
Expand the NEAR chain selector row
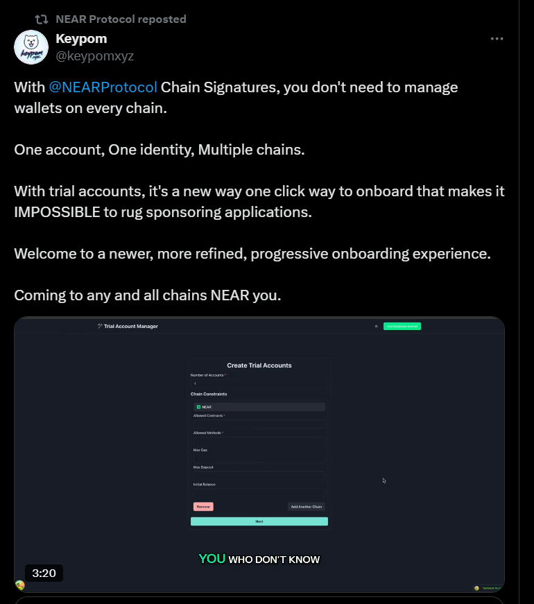point(259,407)
